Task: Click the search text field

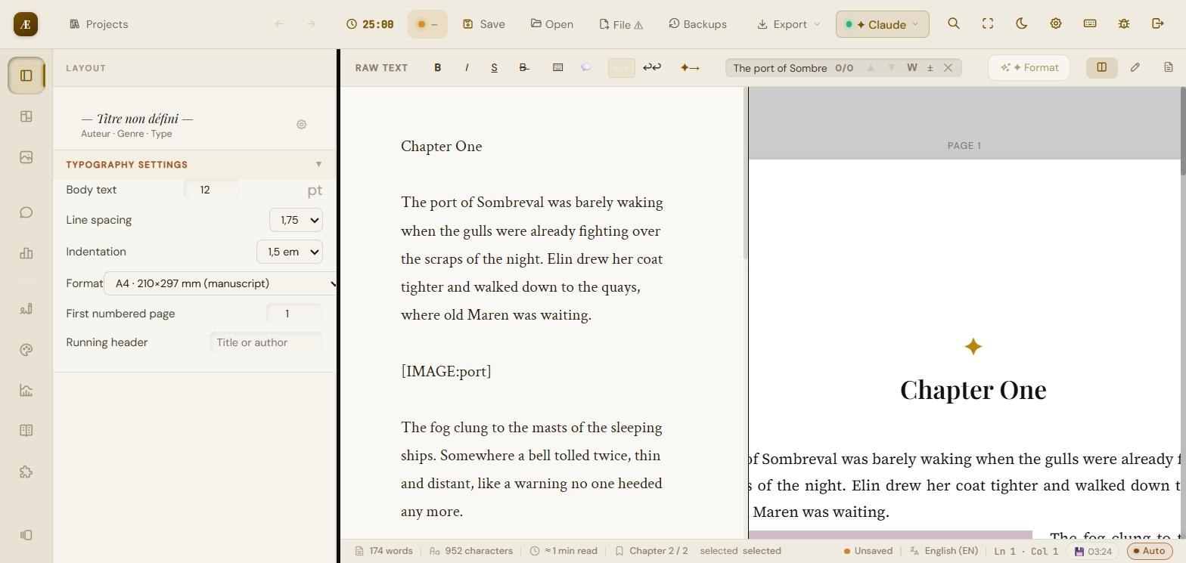Action: pos(780,68)
